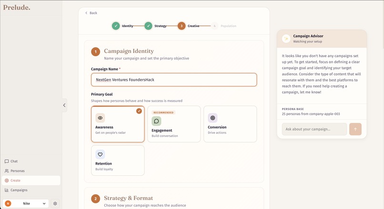Open the Identity step label
The image size is (384, 209).
pos(128,26)
